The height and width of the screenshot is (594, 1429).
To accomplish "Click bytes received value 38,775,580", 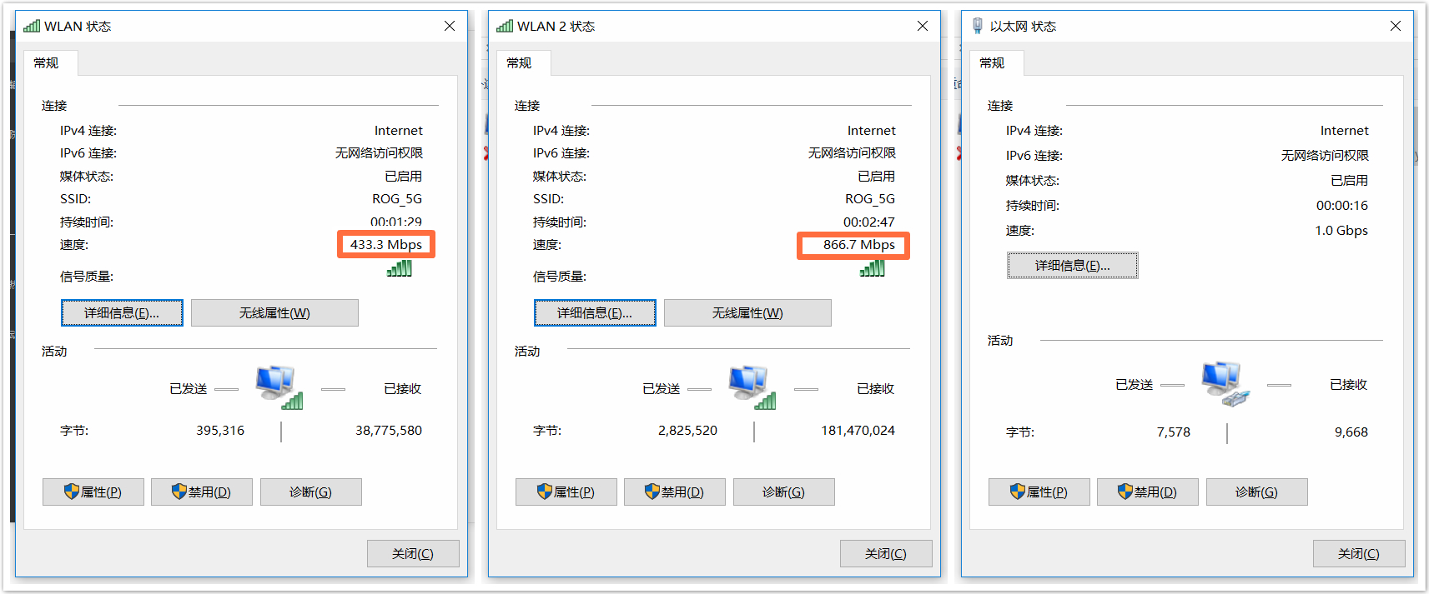I will pos(389,431).
